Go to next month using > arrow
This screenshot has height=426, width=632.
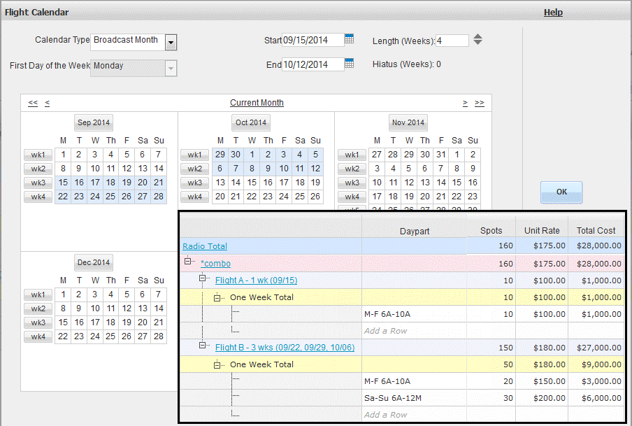465,103
